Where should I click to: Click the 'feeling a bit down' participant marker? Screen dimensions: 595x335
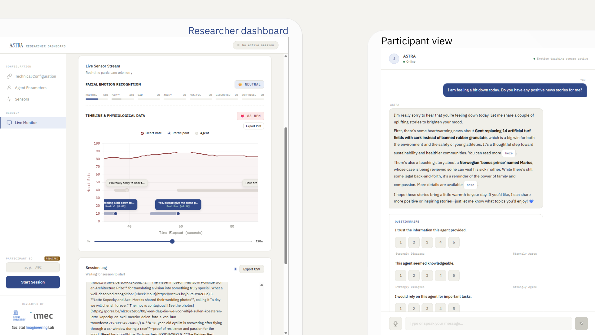pyautogui.click(x=121, y=204)
